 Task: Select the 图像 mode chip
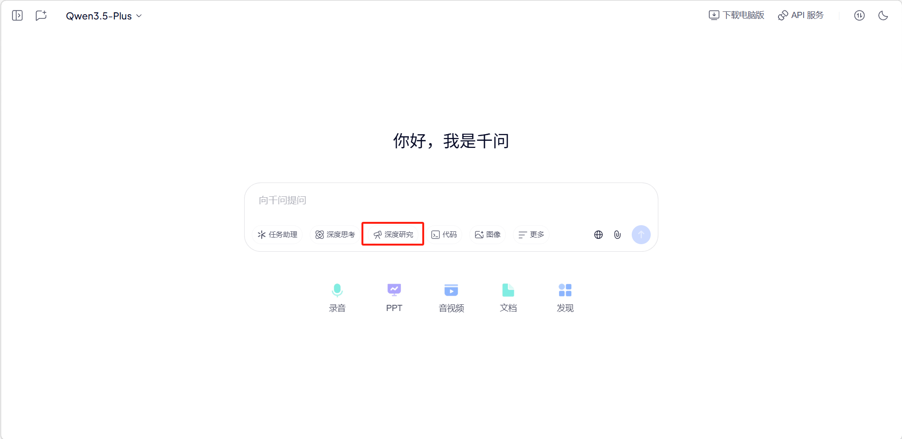click(x=488, y=235)
